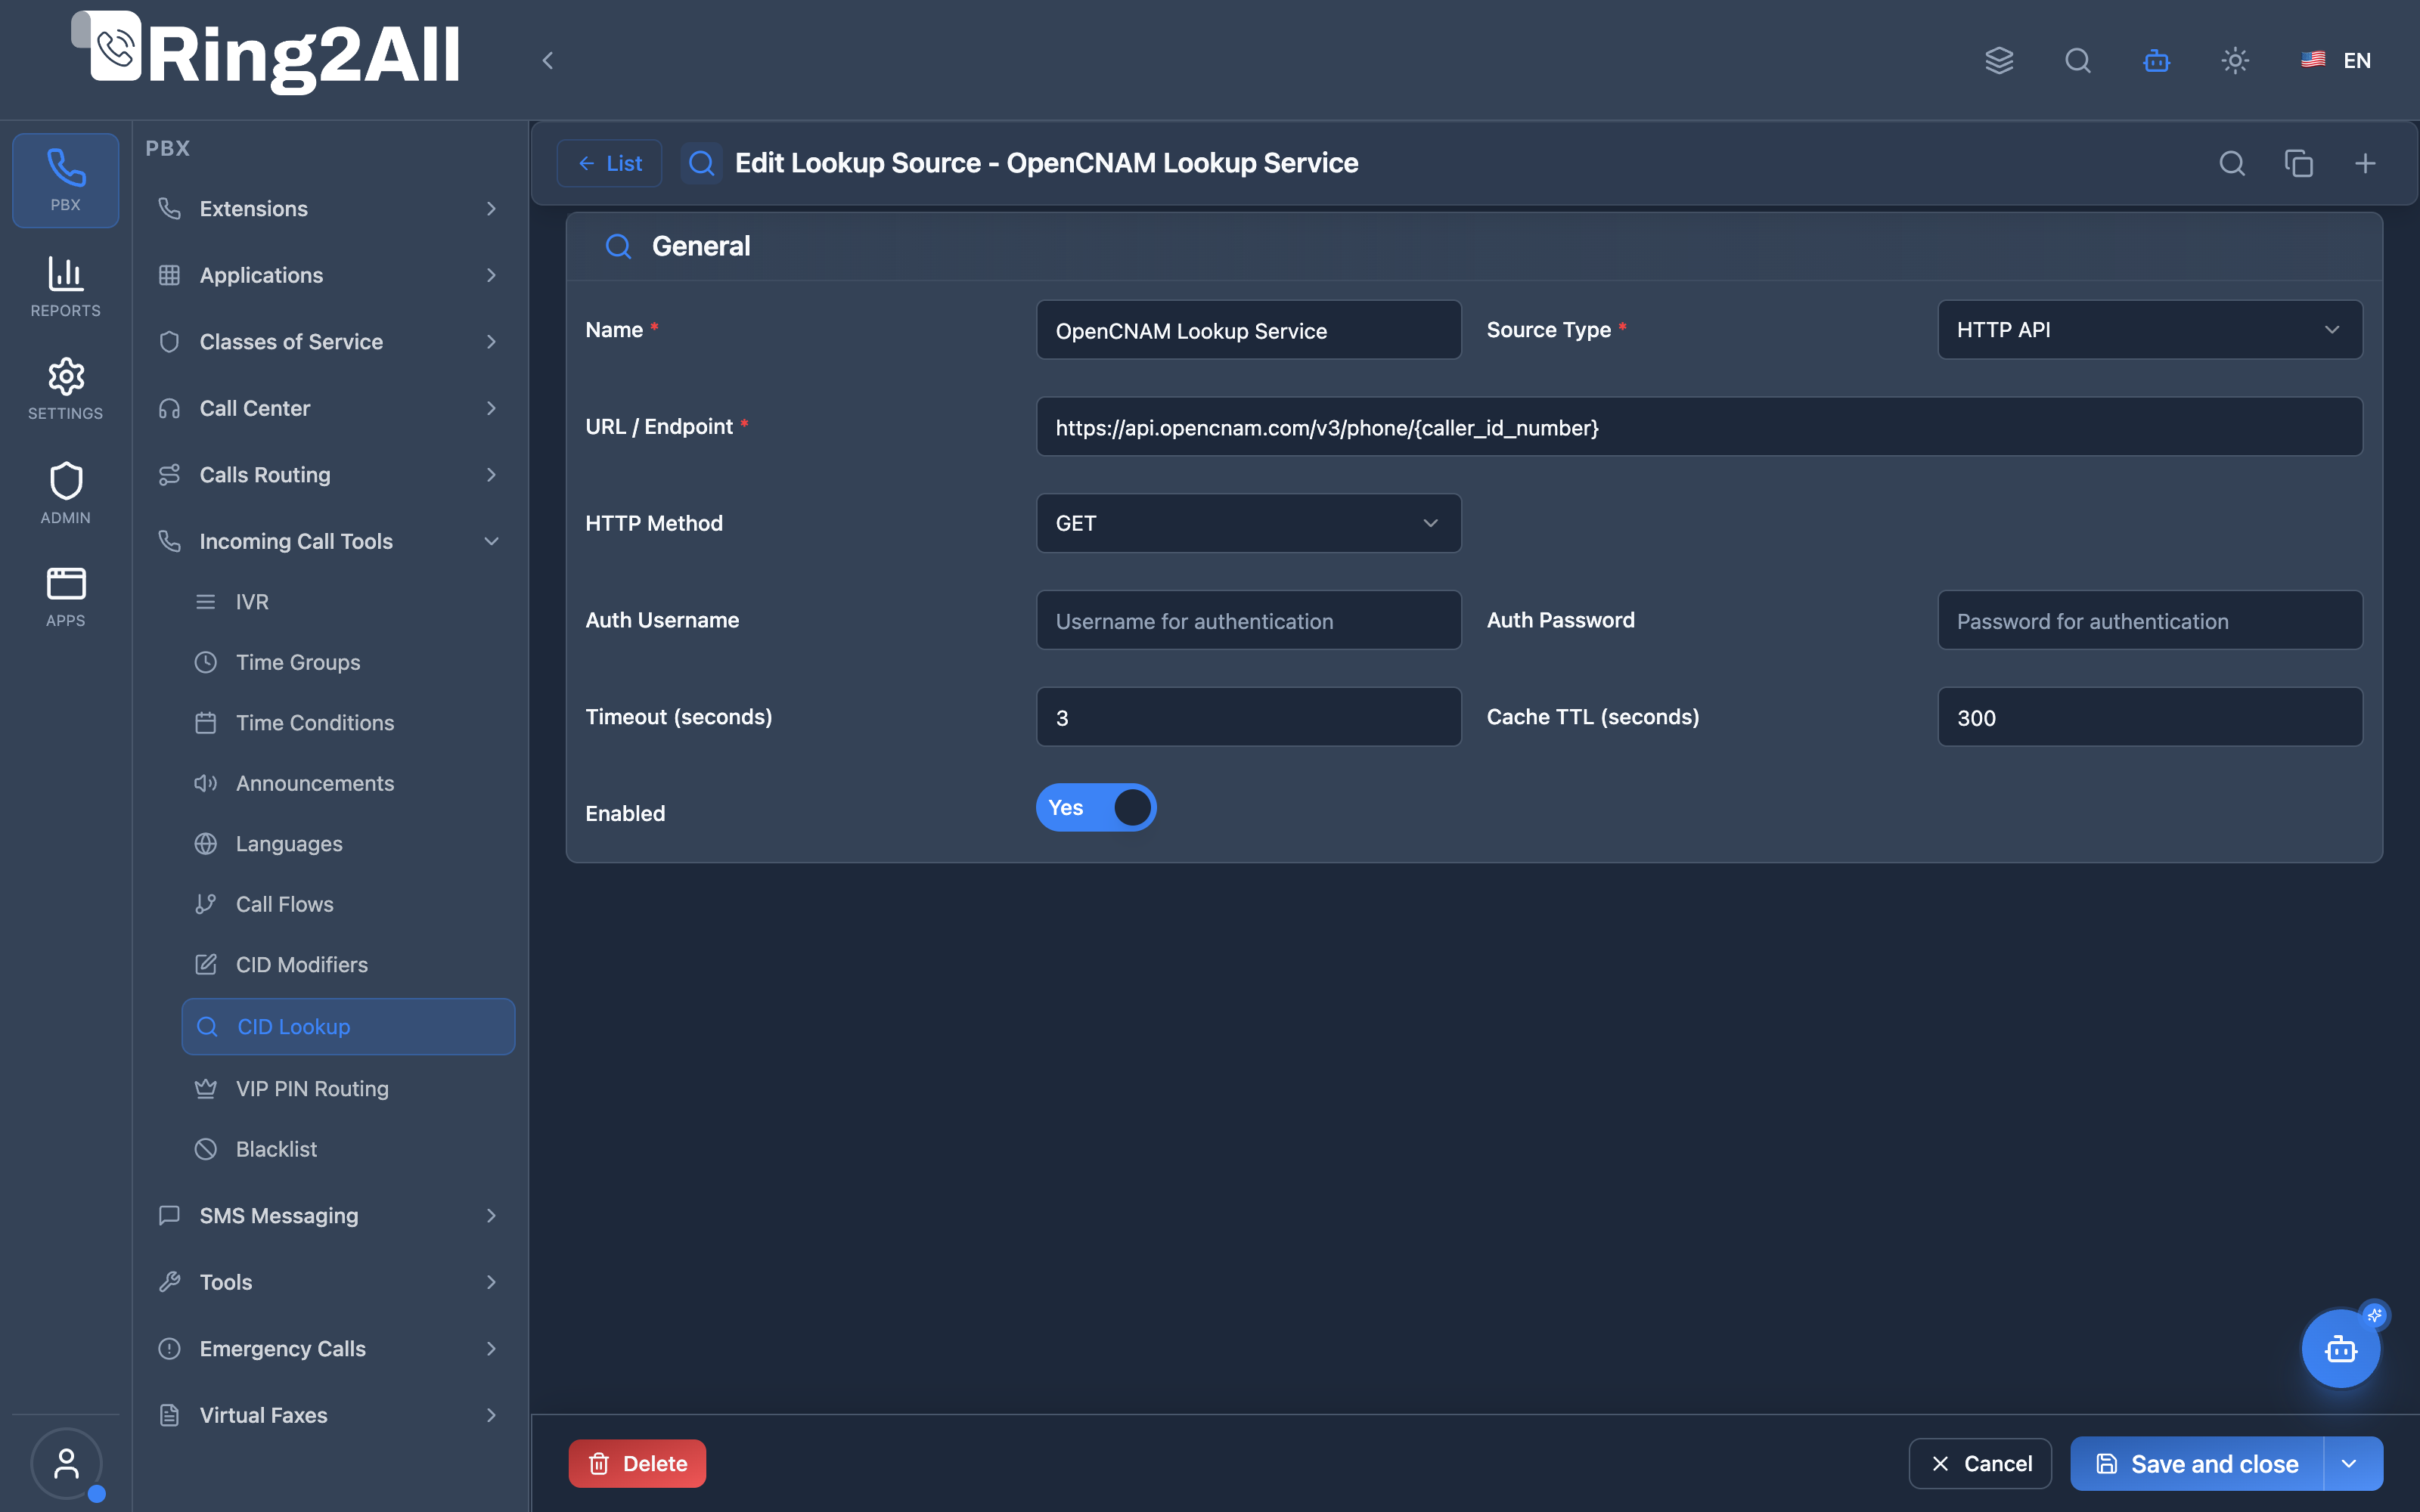Image resolution: width=2420 pixels, height=1512 pixels.
Task: Open the Time Conditions submenu item
Action: 348,722
